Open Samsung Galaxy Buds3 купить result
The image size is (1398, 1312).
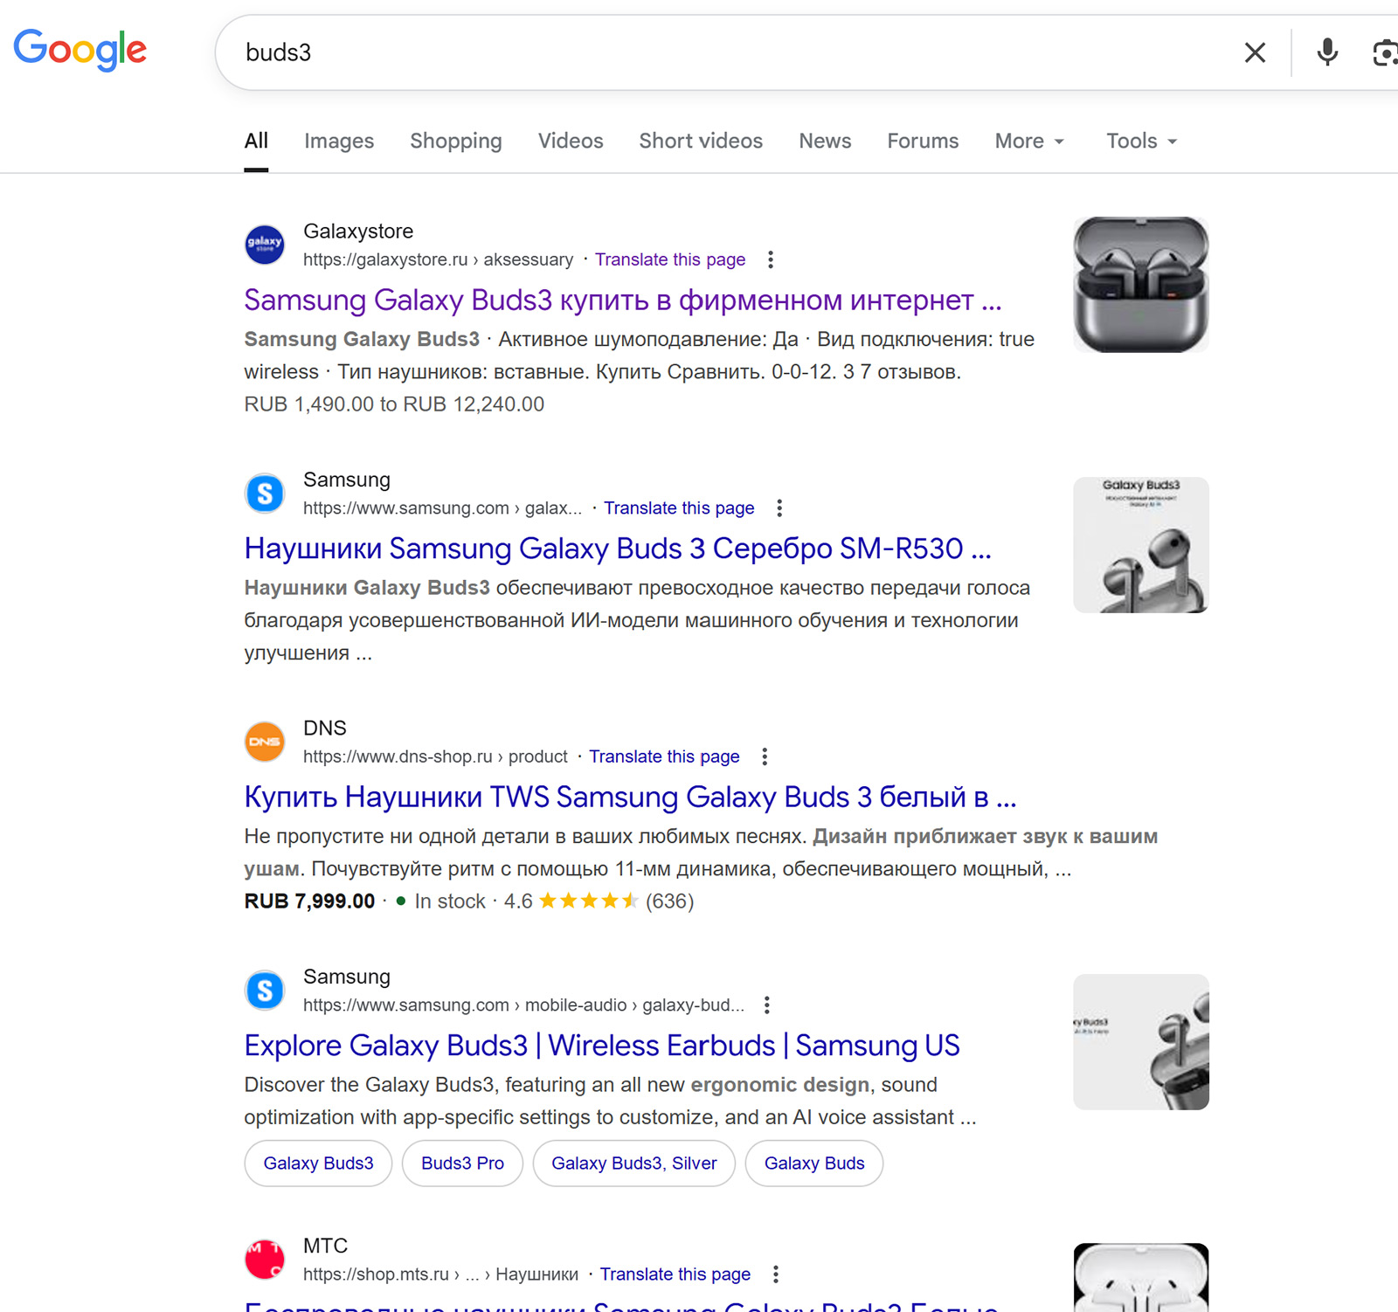[623, 300]
